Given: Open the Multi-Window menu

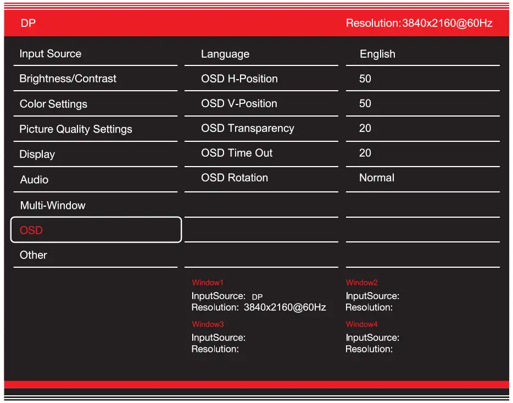Looking at the screenshot, I should click(52, 205).
